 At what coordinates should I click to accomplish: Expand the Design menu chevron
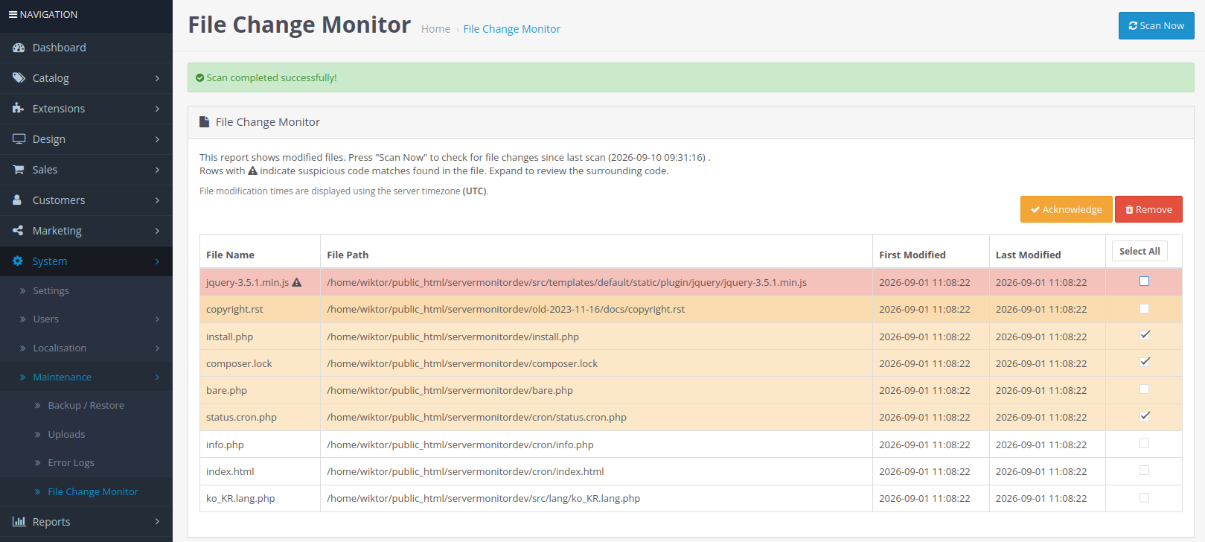(157, 139)
